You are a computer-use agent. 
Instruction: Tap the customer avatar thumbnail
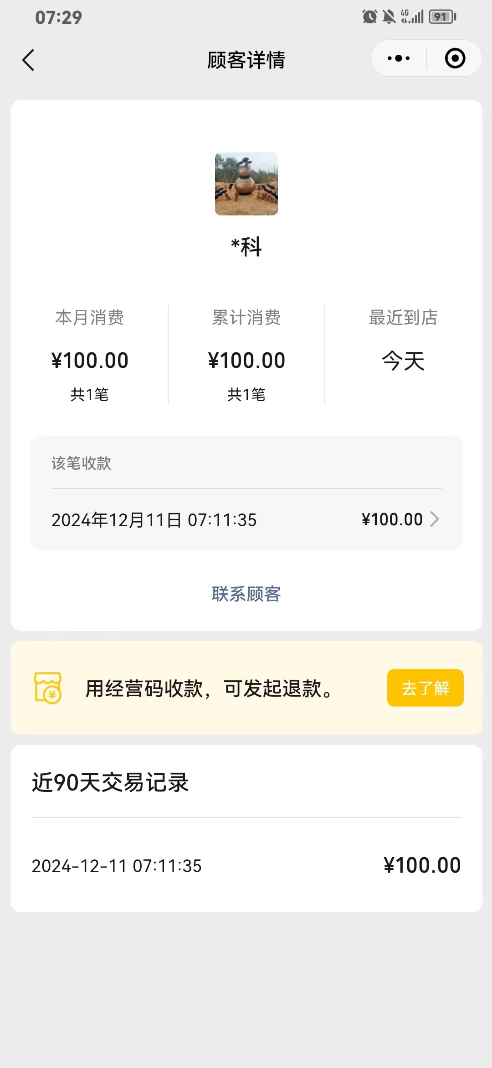point(246,184)
